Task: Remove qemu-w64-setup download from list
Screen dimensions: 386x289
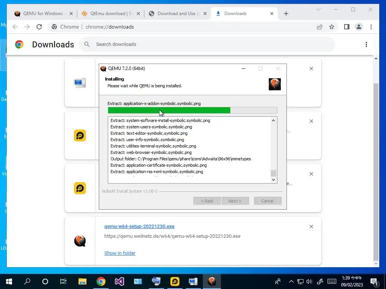Action: tap(311, 227)
